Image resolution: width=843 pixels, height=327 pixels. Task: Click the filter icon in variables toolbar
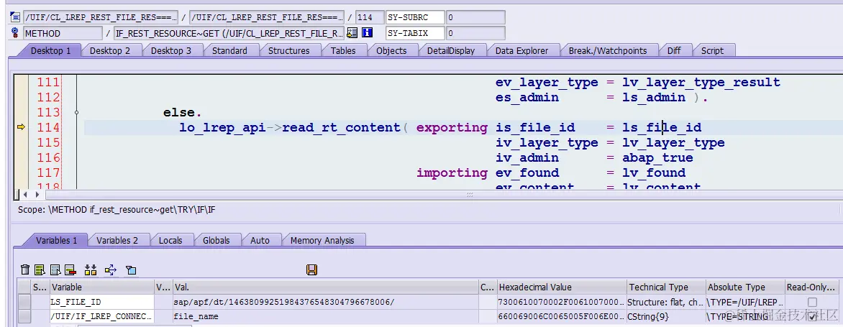tap(131, 270)
